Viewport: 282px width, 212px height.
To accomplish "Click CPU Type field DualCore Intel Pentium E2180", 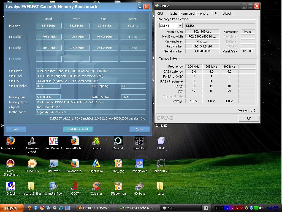I will (x=91, y=71).
